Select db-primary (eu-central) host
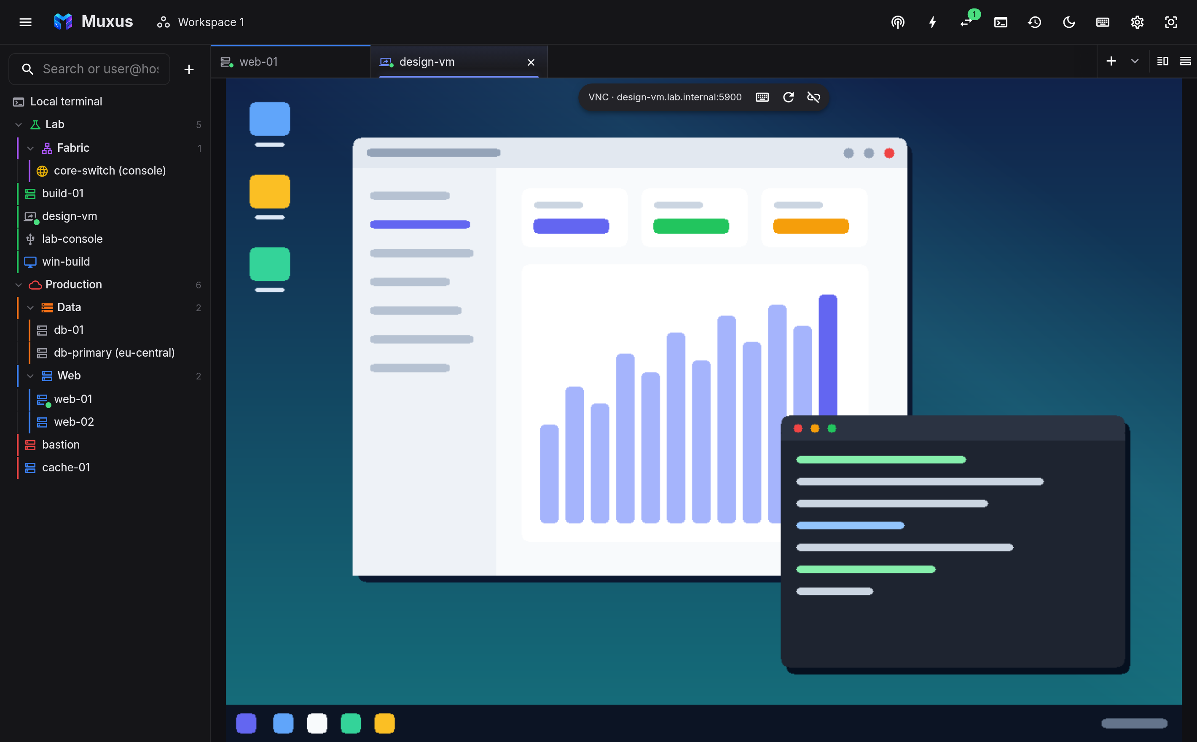Image resolution: width=1197 pixels, height=742 pixels. 105,353
